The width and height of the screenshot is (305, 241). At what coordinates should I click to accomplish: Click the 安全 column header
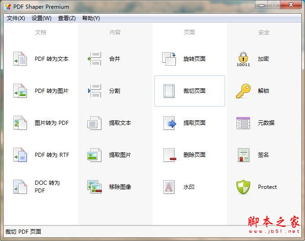click(264, 32)
